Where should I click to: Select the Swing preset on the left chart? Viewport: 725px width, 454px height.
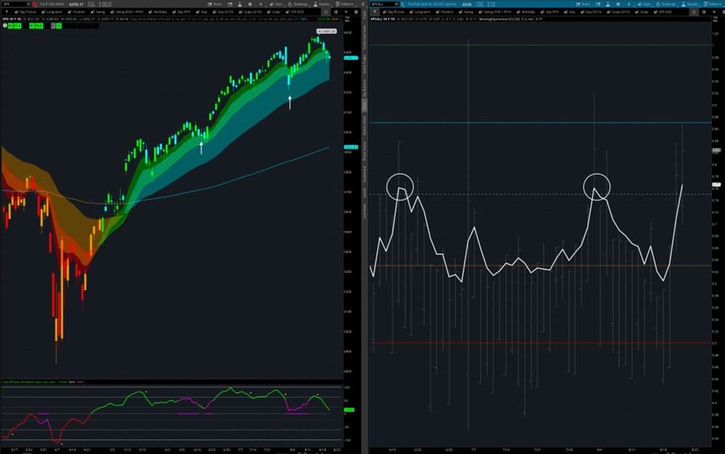(98, 12)
